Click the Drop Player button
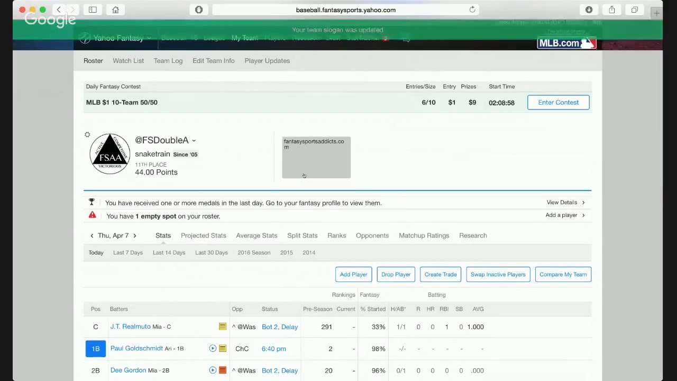 pos(396,274)
